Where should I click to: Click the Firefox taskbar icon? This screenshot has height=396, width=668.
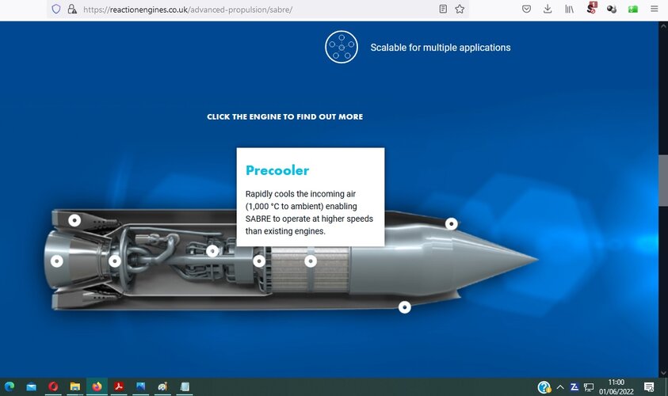(97, 386)
